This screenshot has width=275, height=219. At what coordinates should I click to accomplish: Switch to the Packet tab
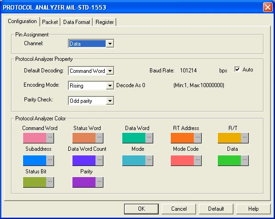50,22
